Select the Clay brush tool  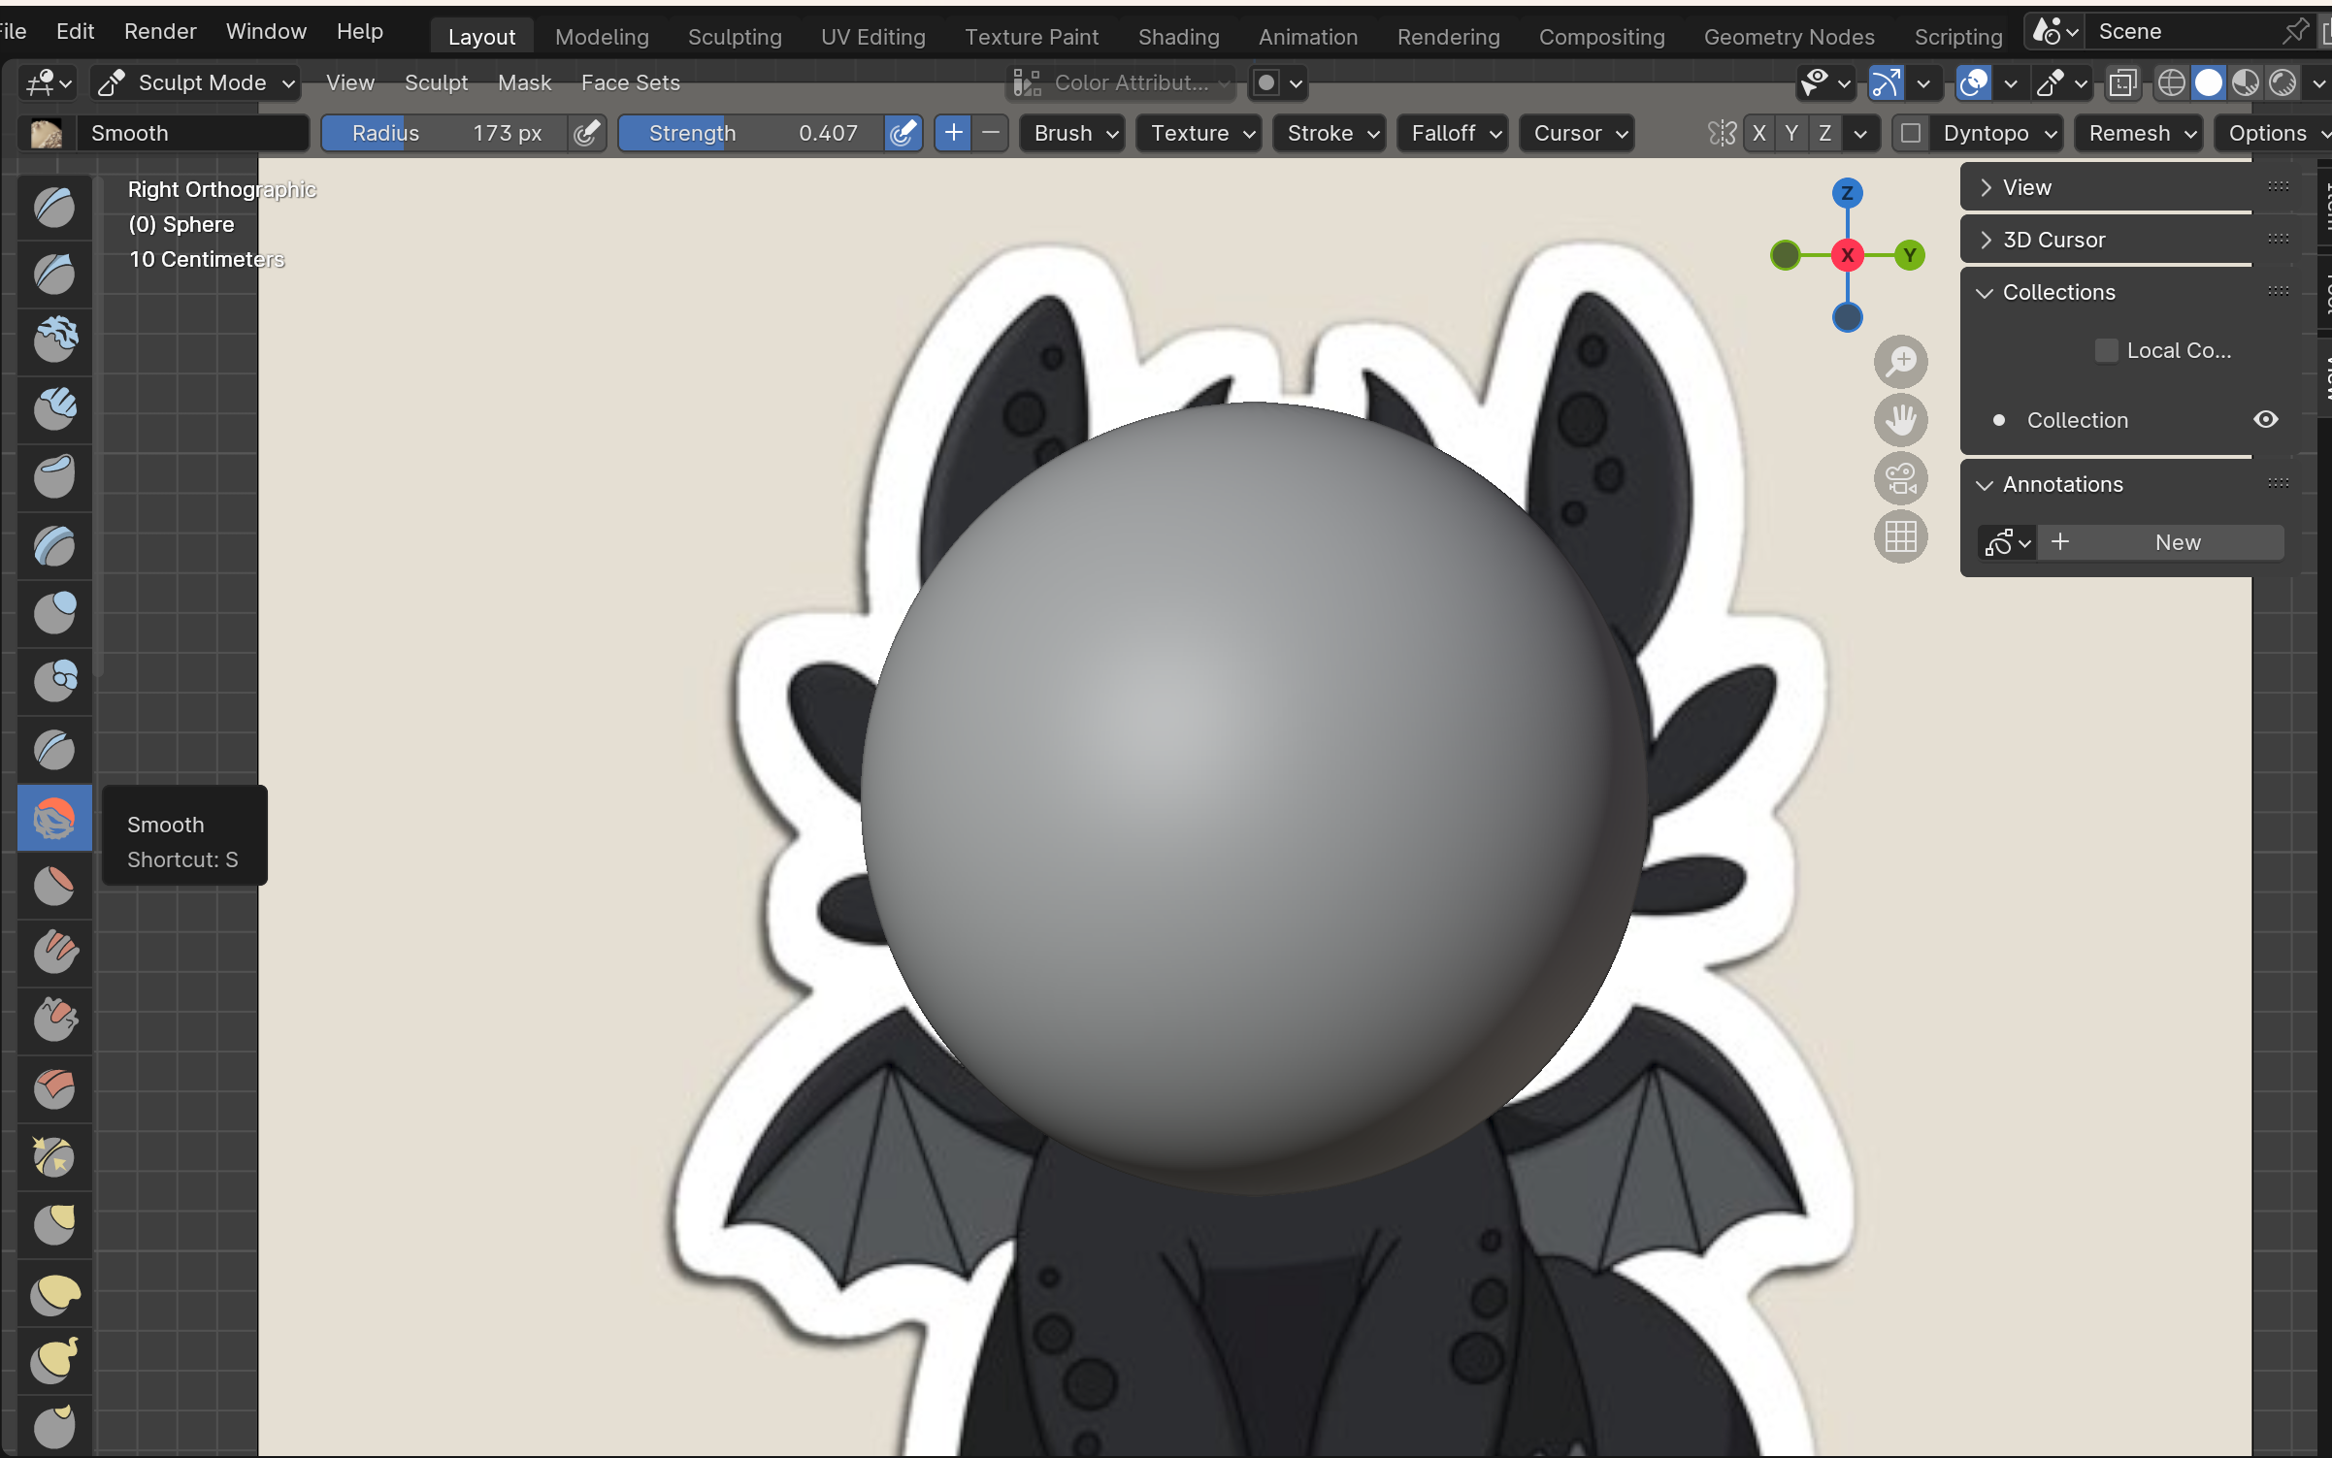pos(54,340)
